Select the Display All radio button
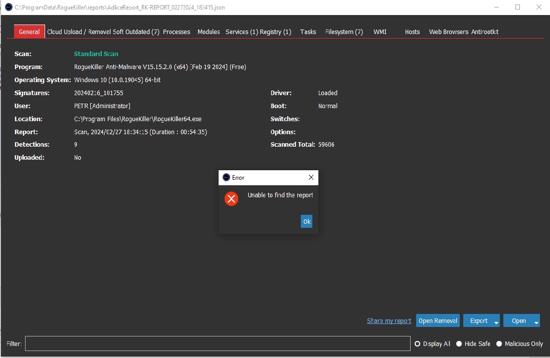Viewport: 550px width, 358px height. (x=417, y=344)
